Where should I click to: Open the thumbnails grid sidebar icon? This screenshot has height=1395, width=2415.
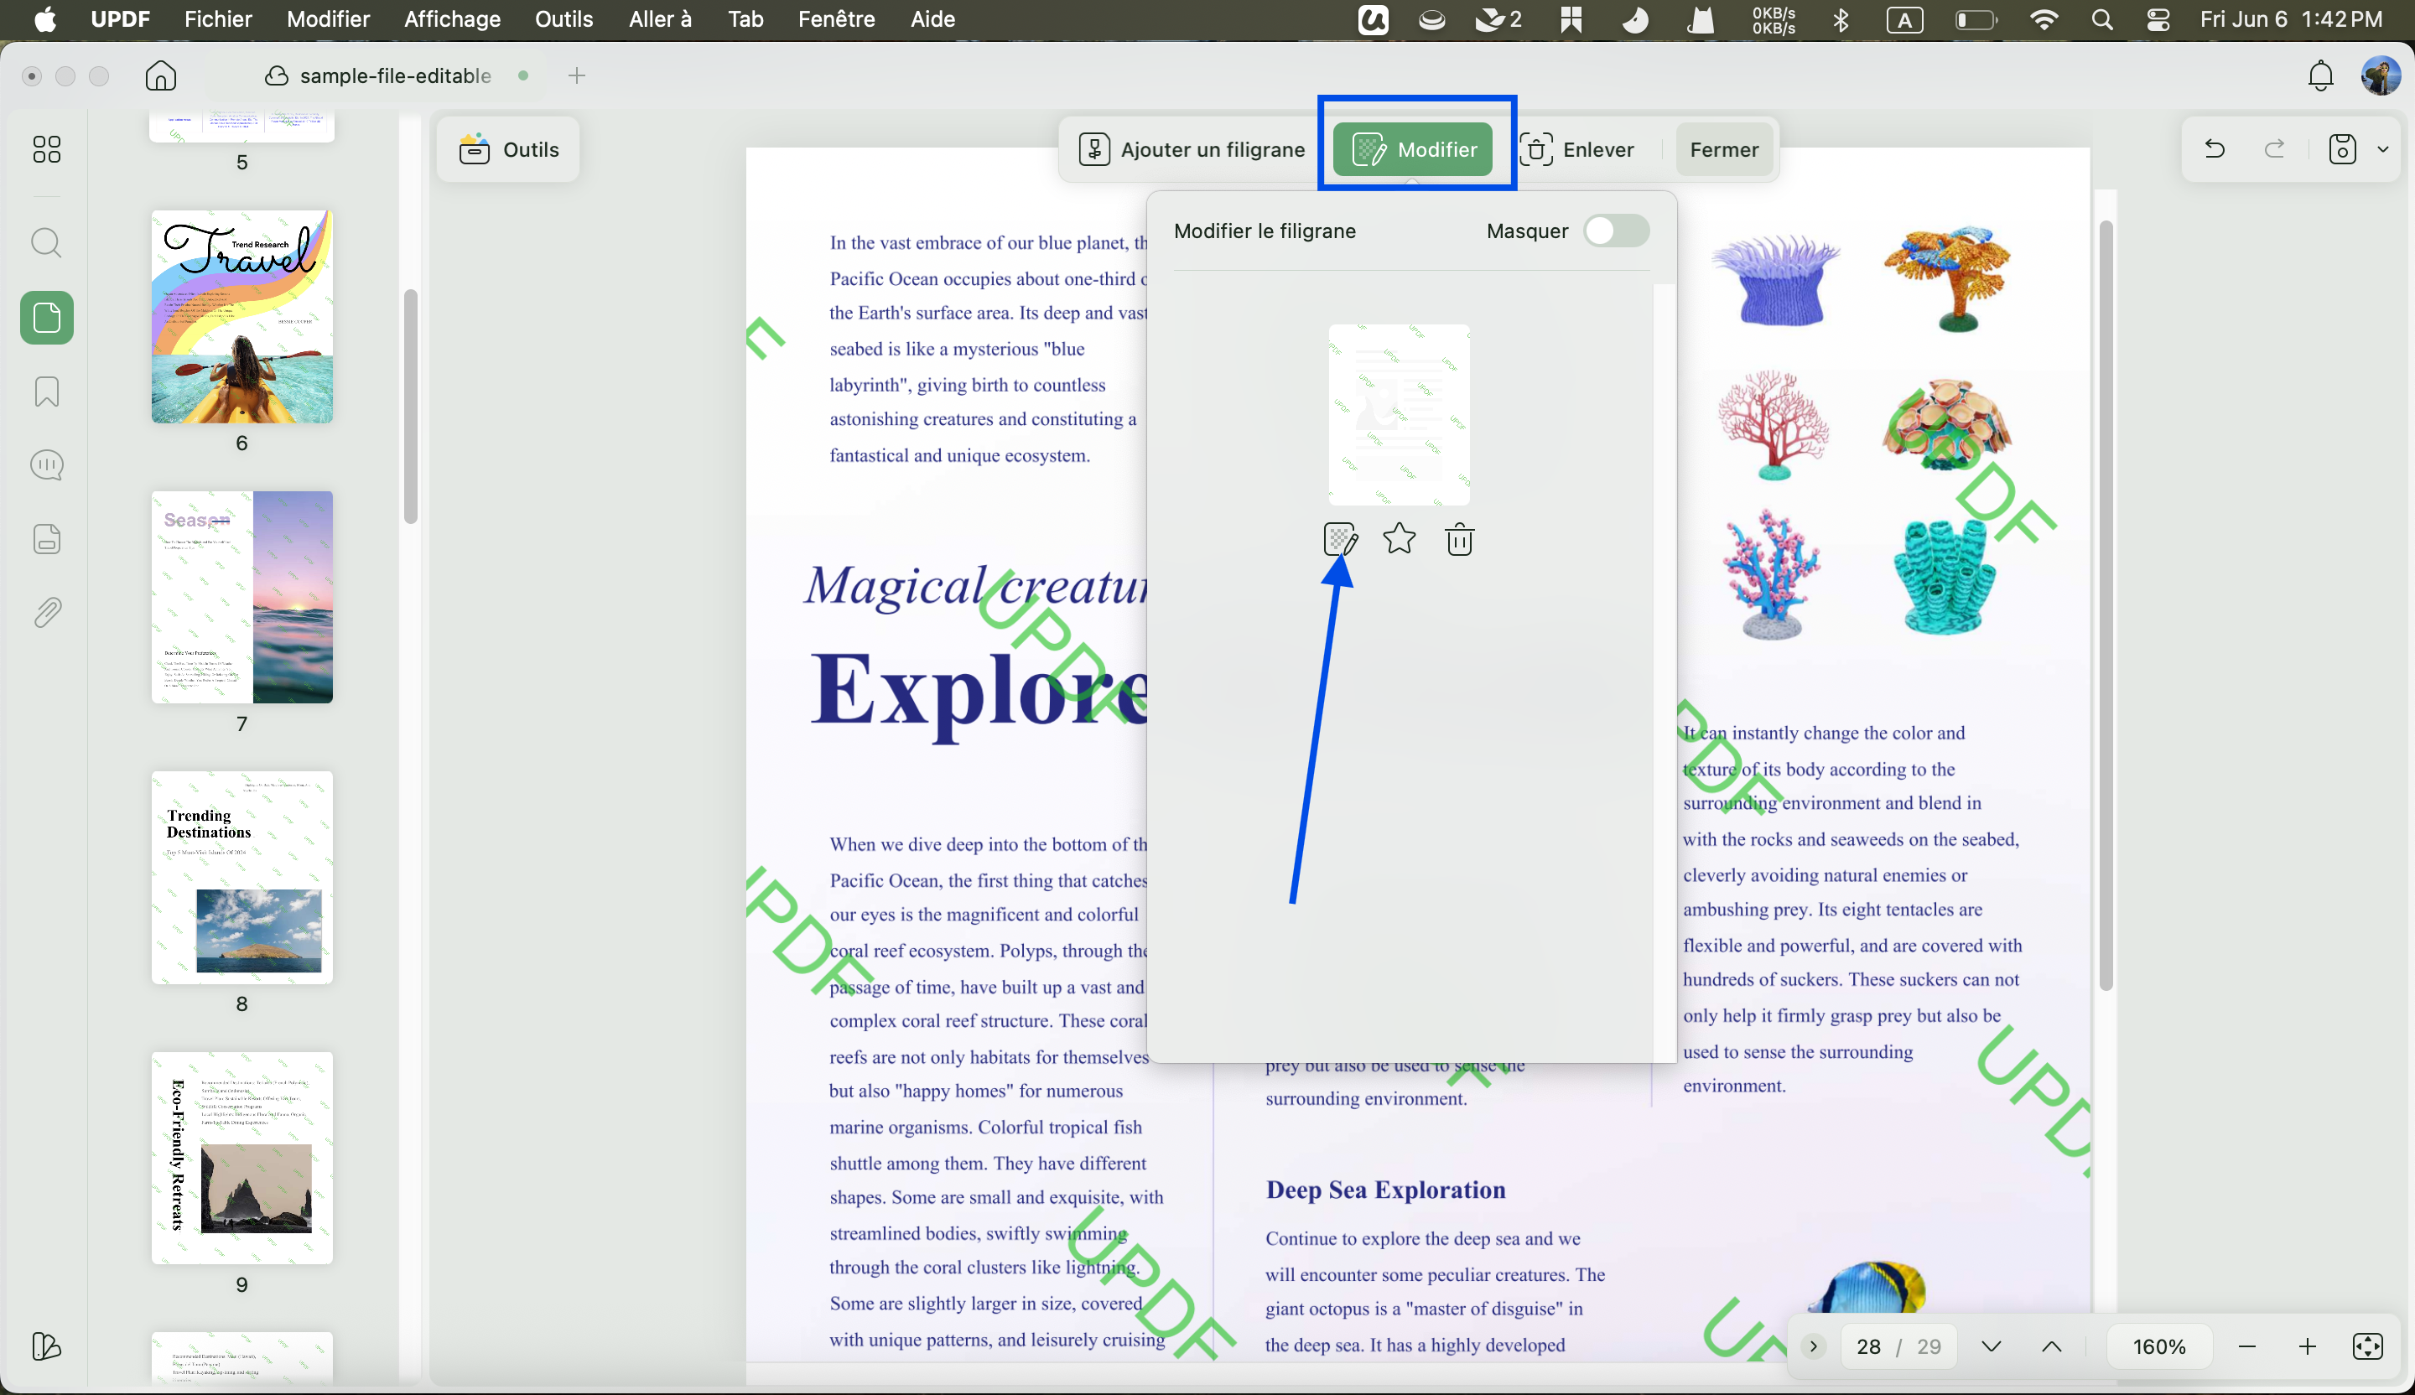(x=46, y=148)
